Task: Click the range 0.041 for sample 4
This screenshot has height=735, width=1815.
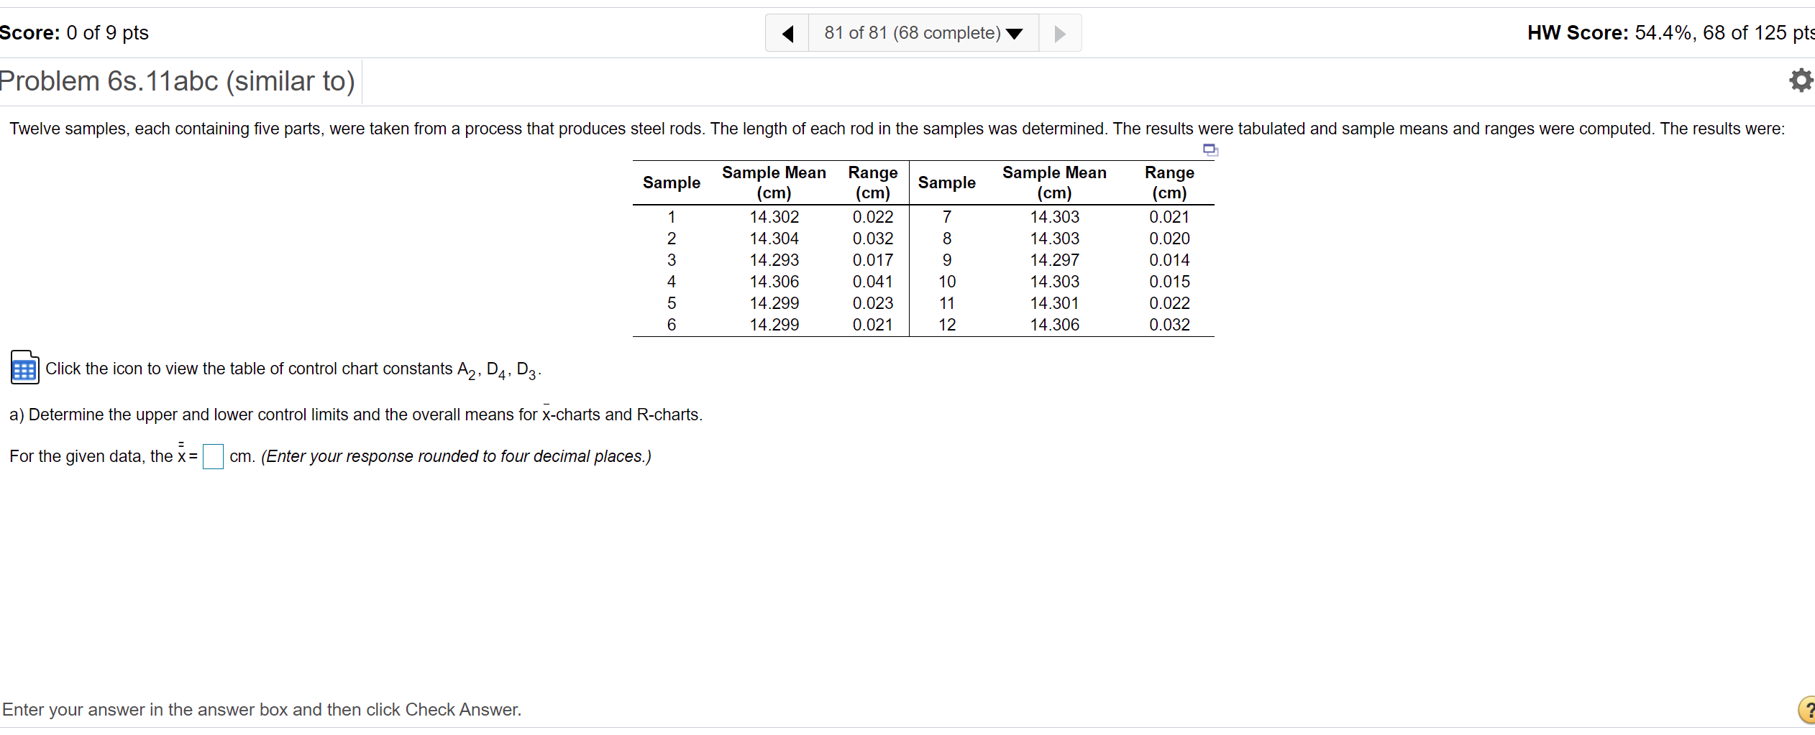Action: click(x=873, y=282)
